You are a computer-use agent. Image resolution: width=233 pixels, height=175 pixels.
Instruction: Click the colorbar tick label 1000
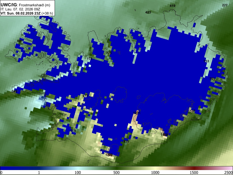coord(155,173)
